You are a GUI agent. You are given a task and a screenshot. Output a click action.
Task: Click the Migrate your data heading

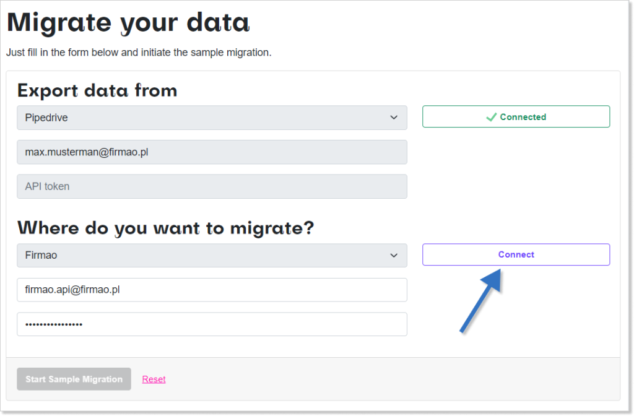[128, 23]
